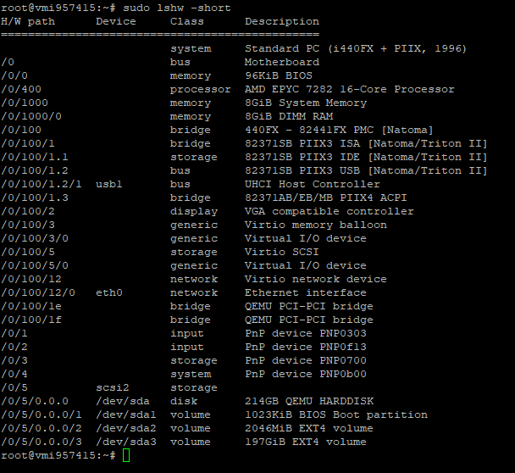Click the 'Standard PC (i440FX + PIIX, 1996)' text
515x473 pixels.
356,48
